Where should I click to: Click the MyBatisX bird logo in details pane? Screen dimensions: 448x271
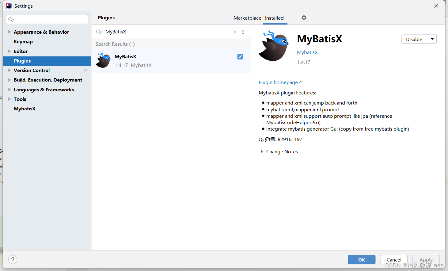tap(274, 46)
